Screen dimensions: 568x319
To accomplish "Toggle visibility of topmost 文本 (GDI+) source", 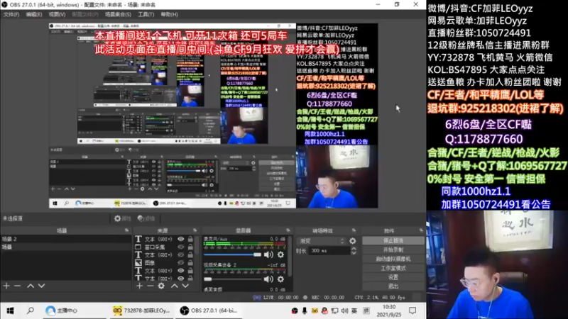I will (x=180, y=239).
